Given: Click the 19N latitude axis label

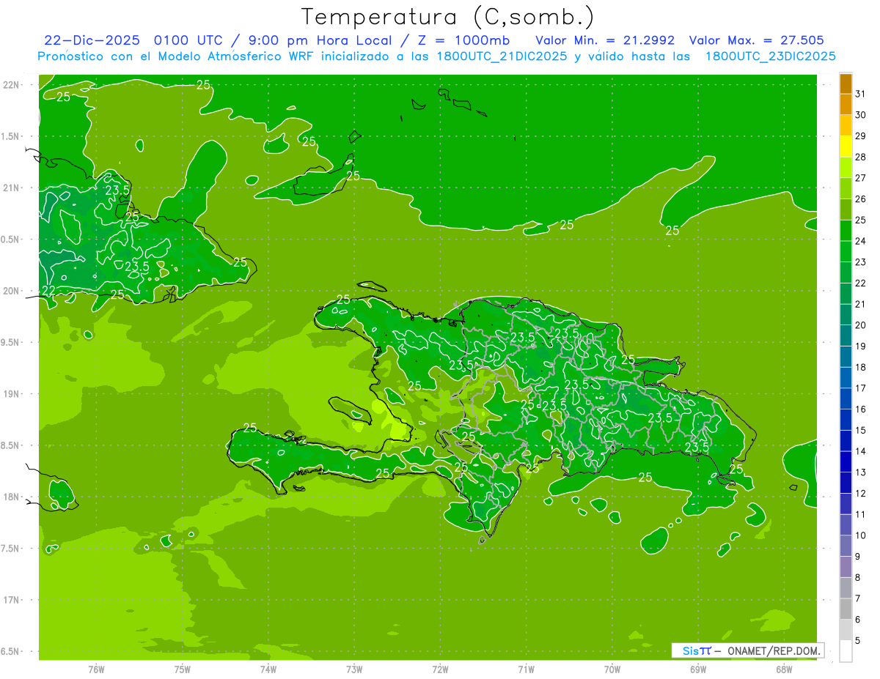Looking at the screenshot, I should (12, 394).
